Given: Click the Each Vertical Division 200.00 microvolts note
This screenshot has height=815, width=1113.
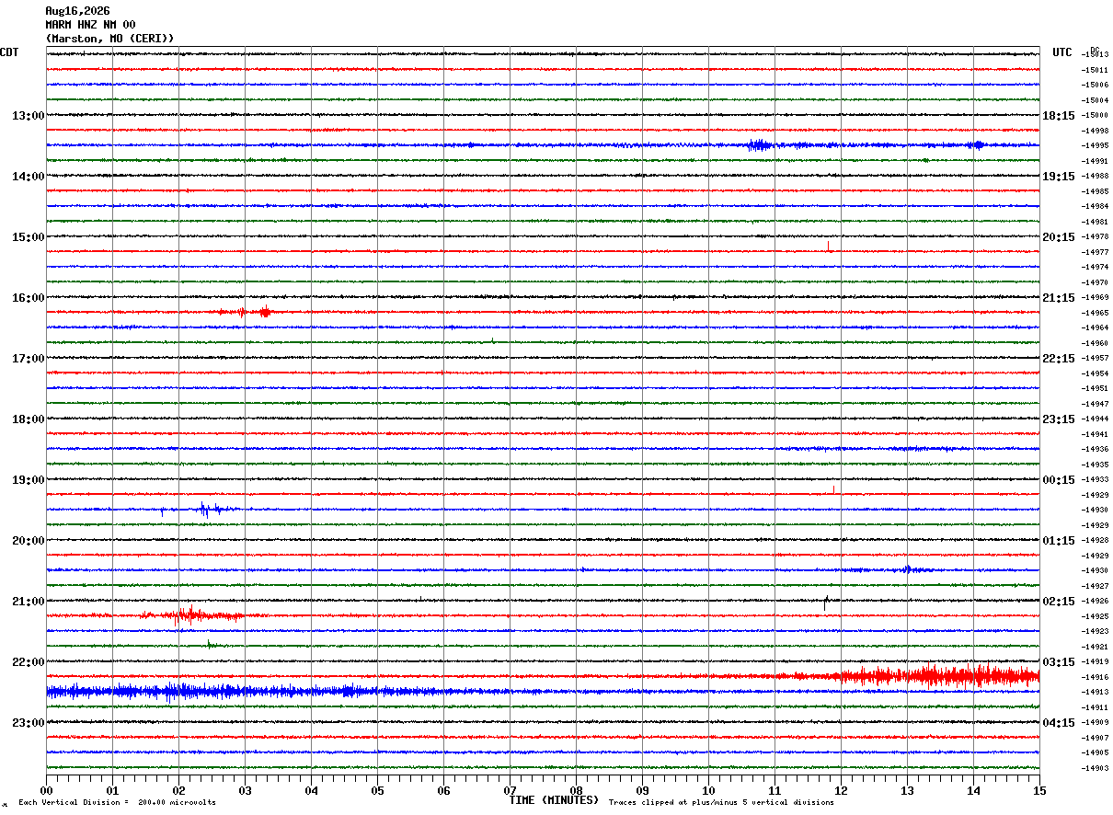Looking at the screenshot, I should (x=117, y=803).
